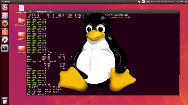Select the Terminal icon in the launcher

(x=5, y=48)
